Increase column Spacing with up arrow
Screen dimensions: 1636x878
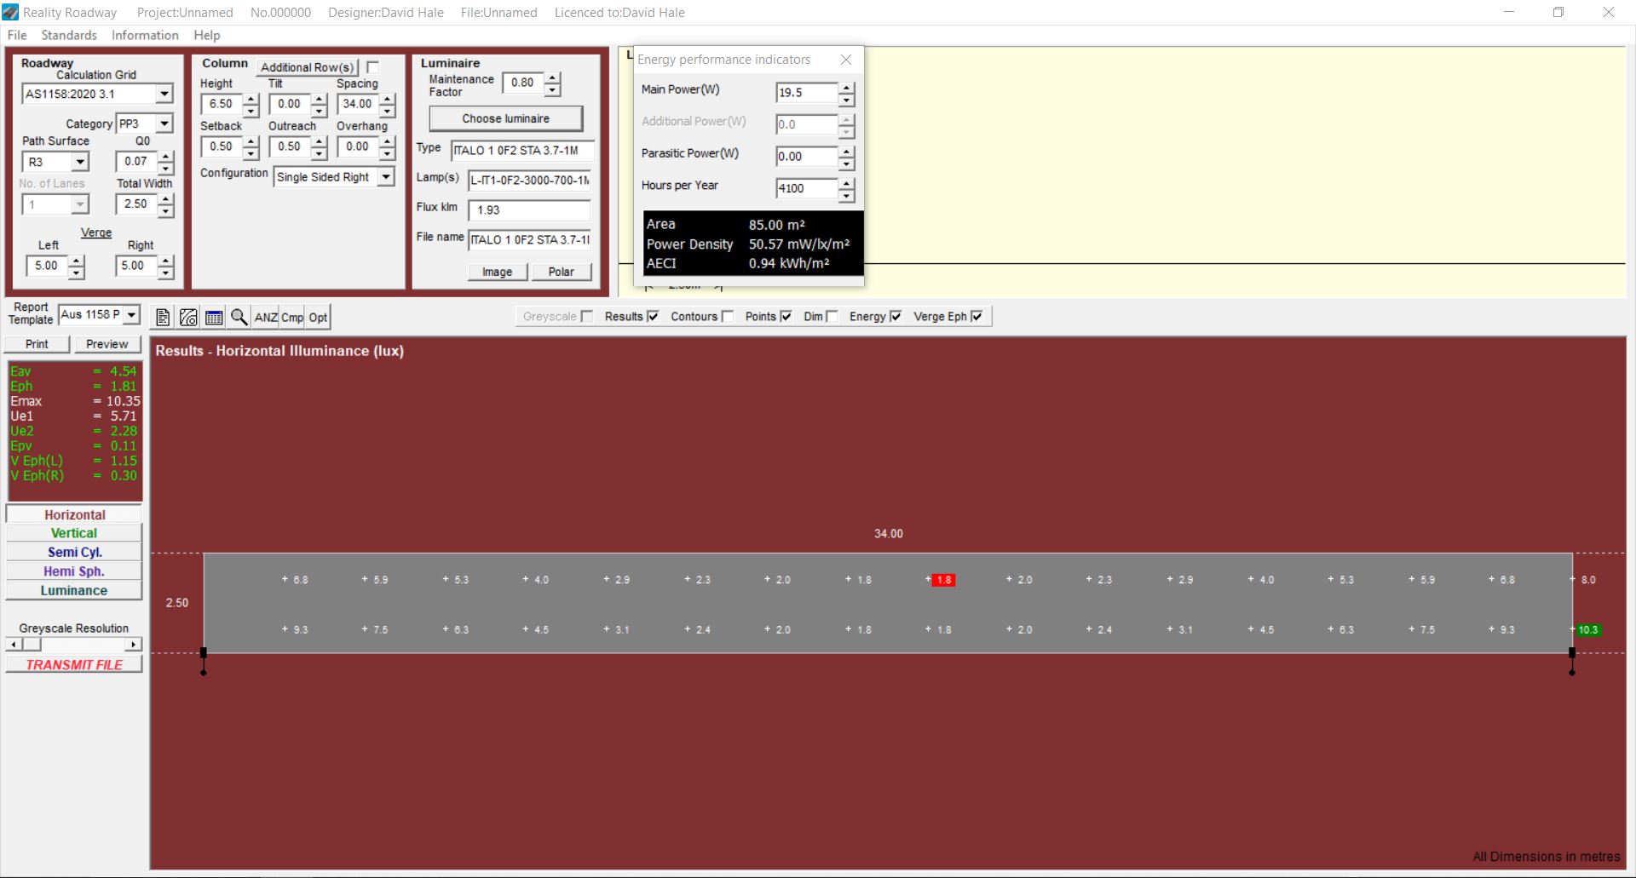point(388,99)
